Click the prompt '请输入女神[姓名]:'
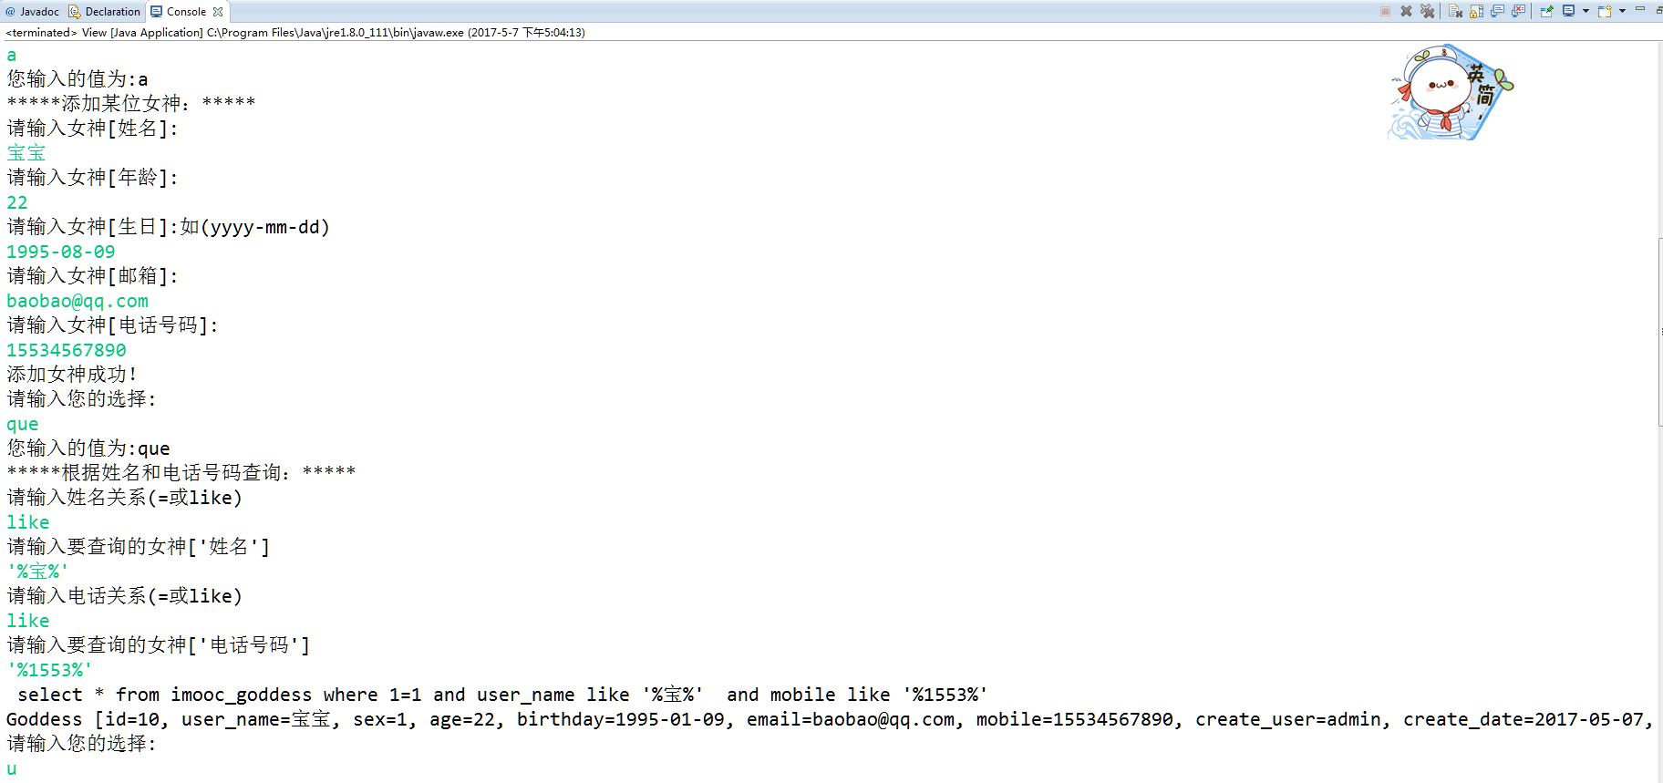Viewport: 1663px width, 783px height. pyautogui.click(x=93, y=129)
